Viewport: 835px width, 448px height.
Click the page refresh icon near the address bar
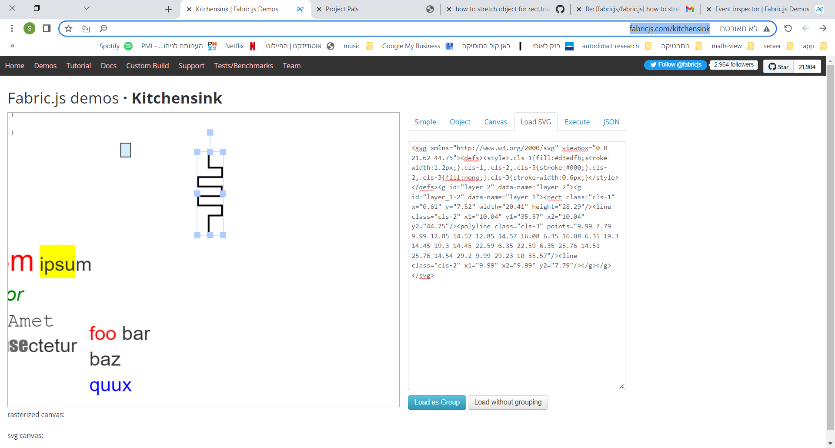tap(788, 28)
